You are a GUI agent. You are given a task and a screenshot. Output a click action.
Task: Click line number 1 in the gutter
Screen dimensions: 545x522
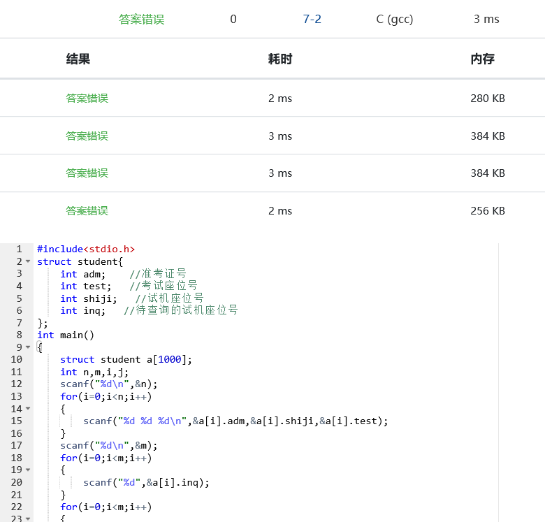click(x=19, y=249)
